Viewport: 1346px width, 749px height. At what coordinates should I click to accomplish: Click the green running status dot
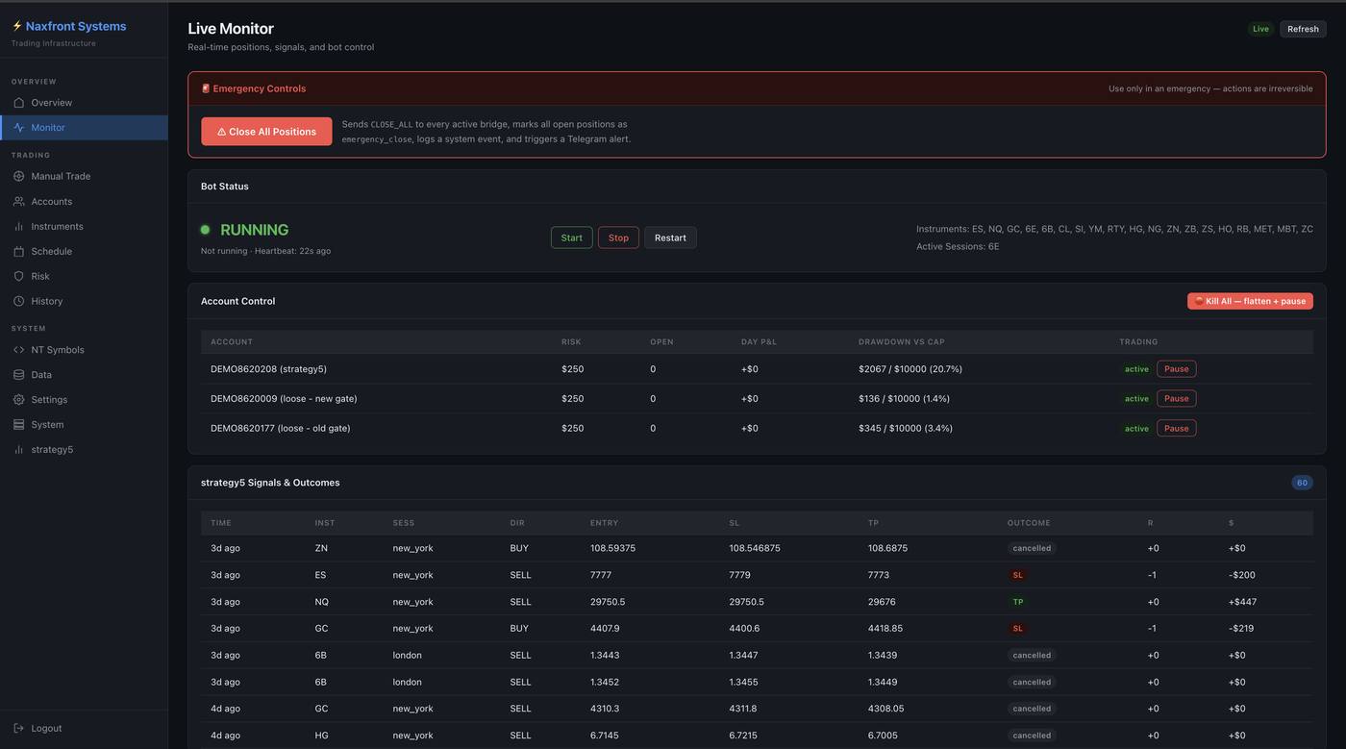click(x=205, y=230)
